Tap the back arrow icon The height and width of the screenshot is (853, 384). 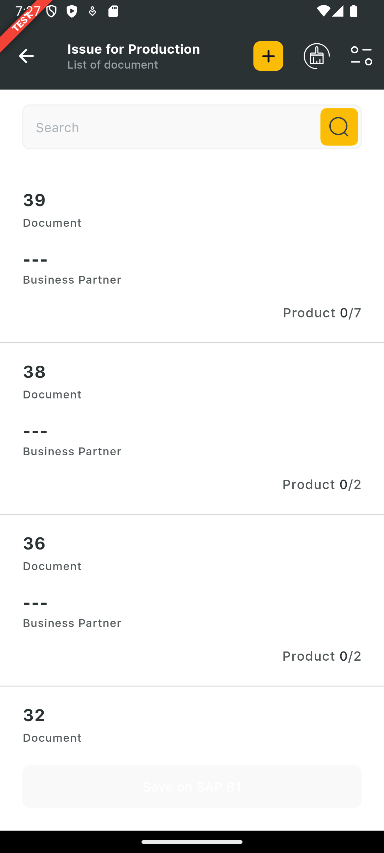[x=26, y=56]
